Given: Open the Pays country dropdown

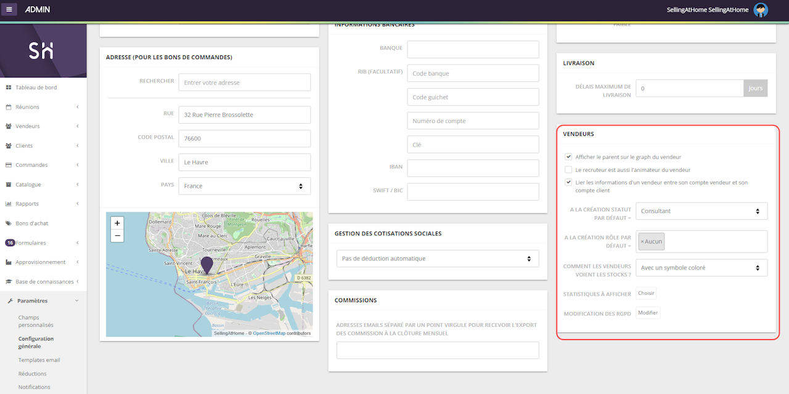Looking at the screenshot, I should [244, 186].
